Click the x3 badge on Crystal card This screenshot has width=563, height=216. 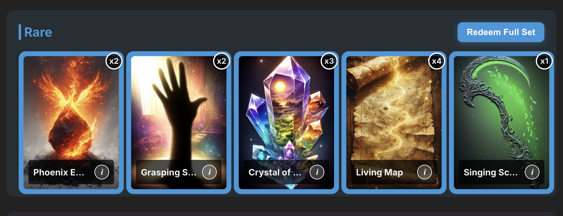click(329, 61)
